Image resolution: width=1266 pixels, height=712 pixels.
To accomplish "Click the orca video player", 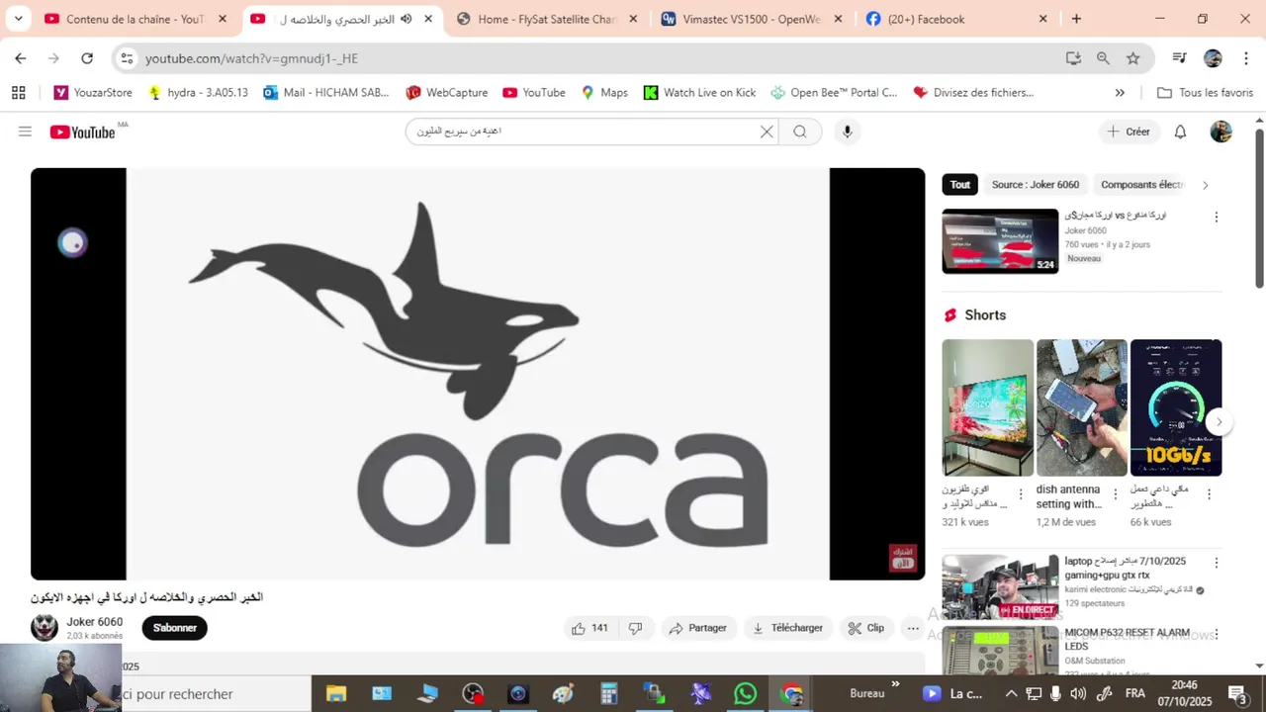I will pyautogui.click(x=478, y=374).
